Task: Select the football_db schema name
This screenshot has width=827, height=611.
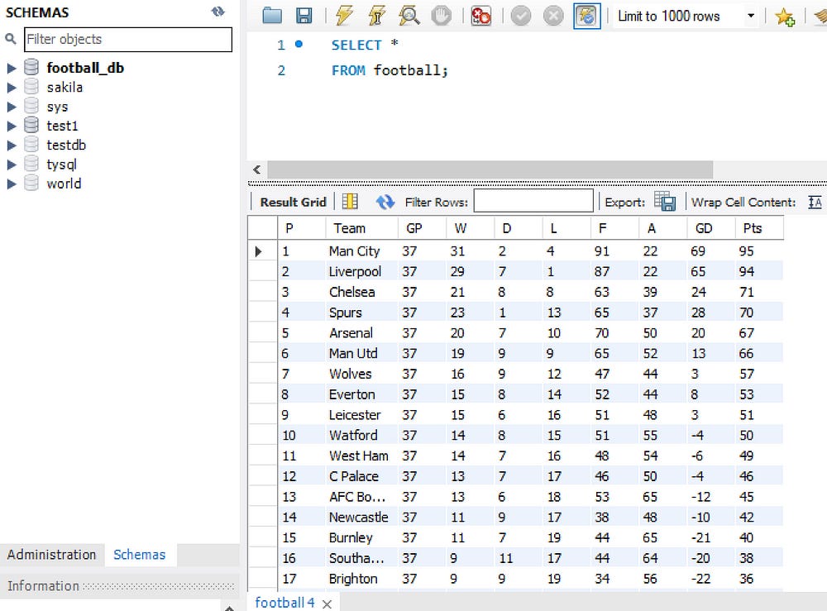Action: tap(85, 68)
